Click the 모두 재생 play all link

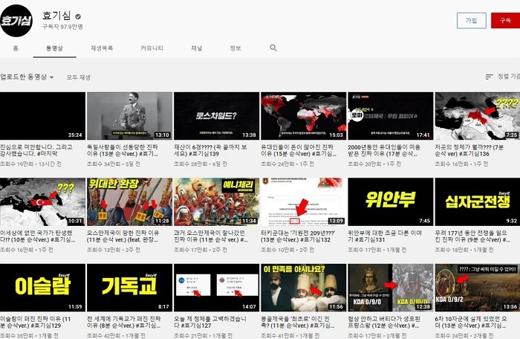point(78,77)
